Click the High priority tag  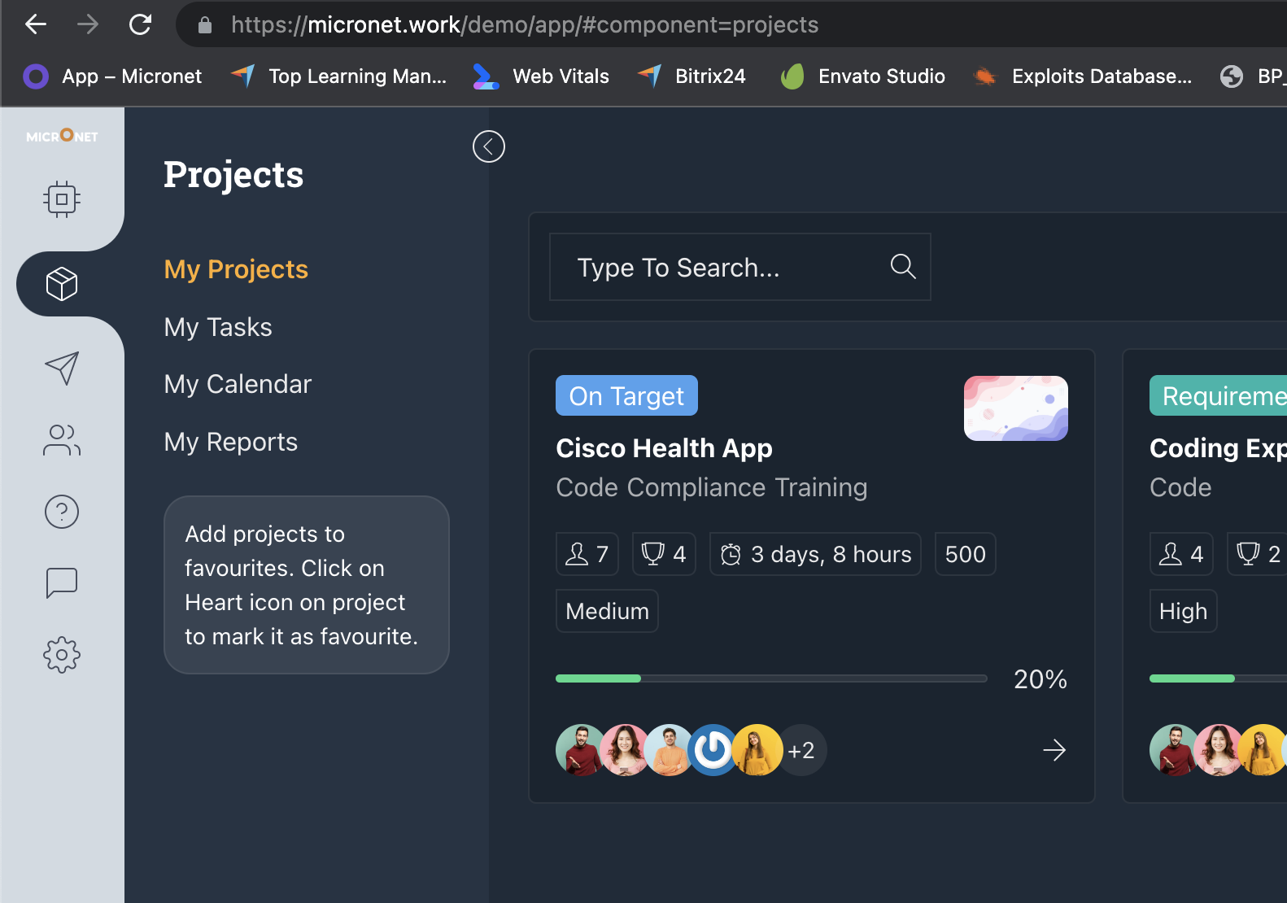[1183, 611]
